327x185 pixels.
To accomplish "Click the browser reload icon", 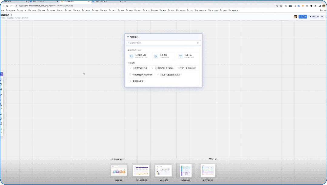I will click(7, 6).
